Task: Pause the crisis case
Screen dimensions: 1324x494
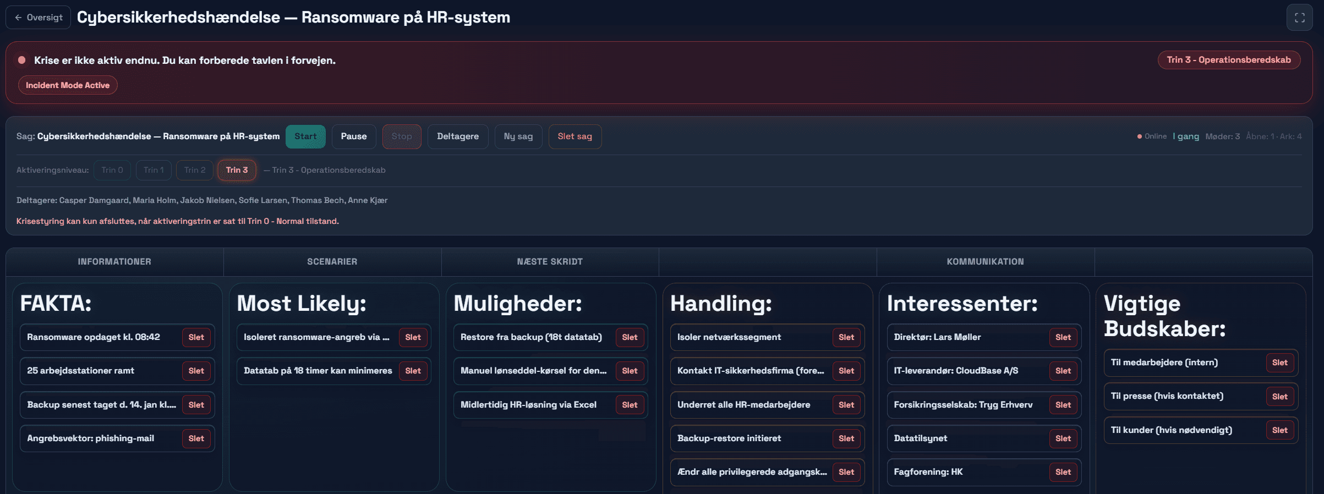Action: [x=353, y=136]
